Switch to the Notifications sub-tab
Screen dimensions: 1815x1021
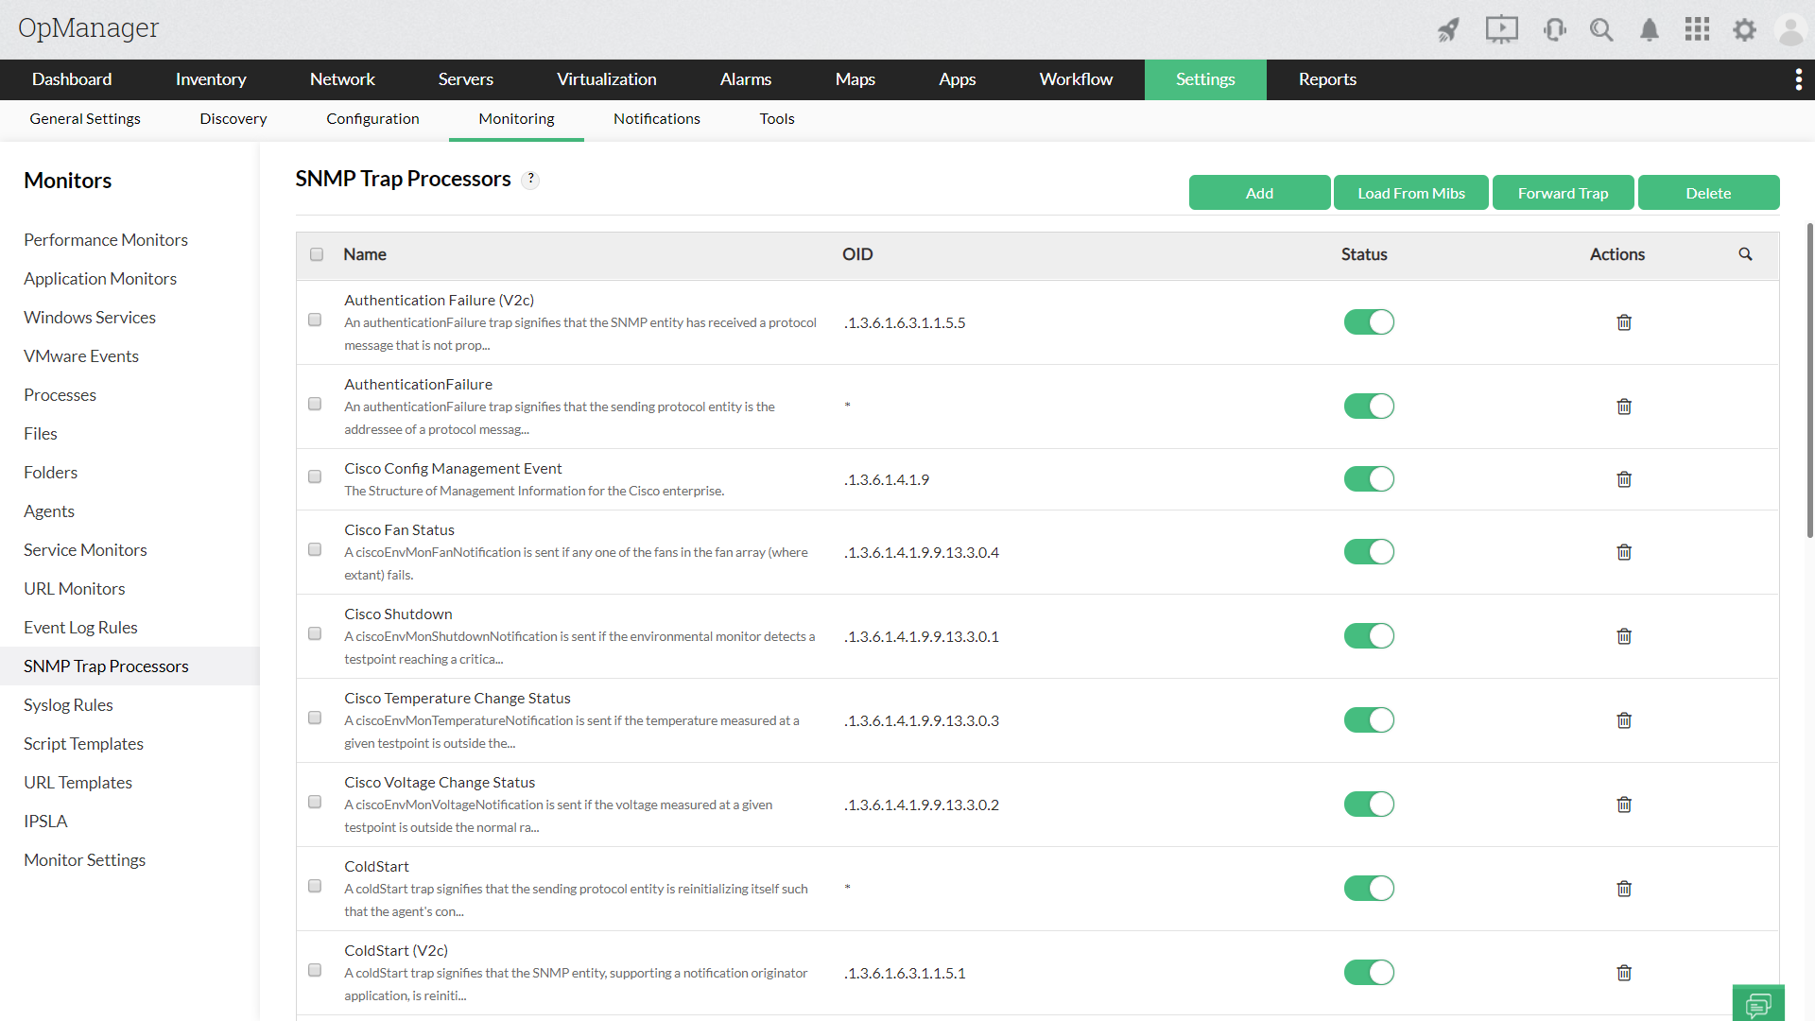(656, 119)
